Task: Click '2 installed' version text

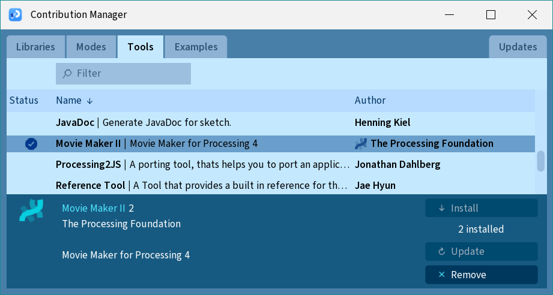Action: (x=481, y=229)
